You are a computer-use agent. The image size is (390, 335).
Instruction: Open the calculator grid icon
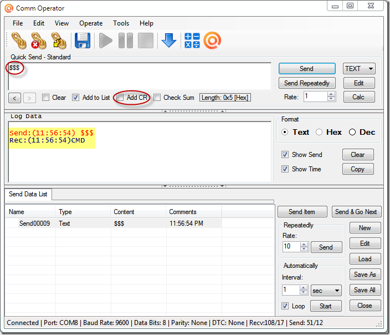[192, 40]
